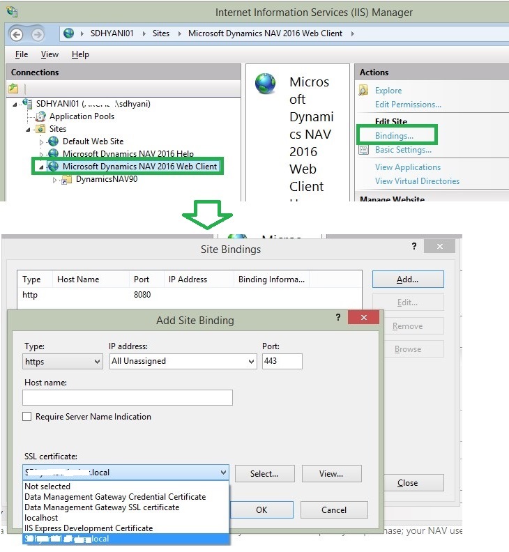Click into the Host name field
This screenshot has width=509, height=552.
128,397
